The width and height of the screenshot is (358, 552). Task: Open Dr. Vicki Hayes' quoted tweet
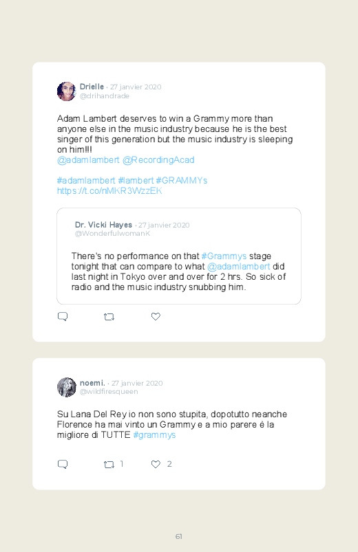[179, 256]
